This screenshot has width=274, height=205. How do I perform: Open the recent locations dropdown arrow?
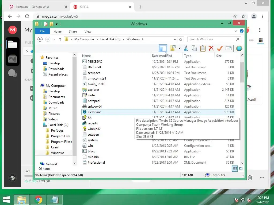click(x=54, y=39)
